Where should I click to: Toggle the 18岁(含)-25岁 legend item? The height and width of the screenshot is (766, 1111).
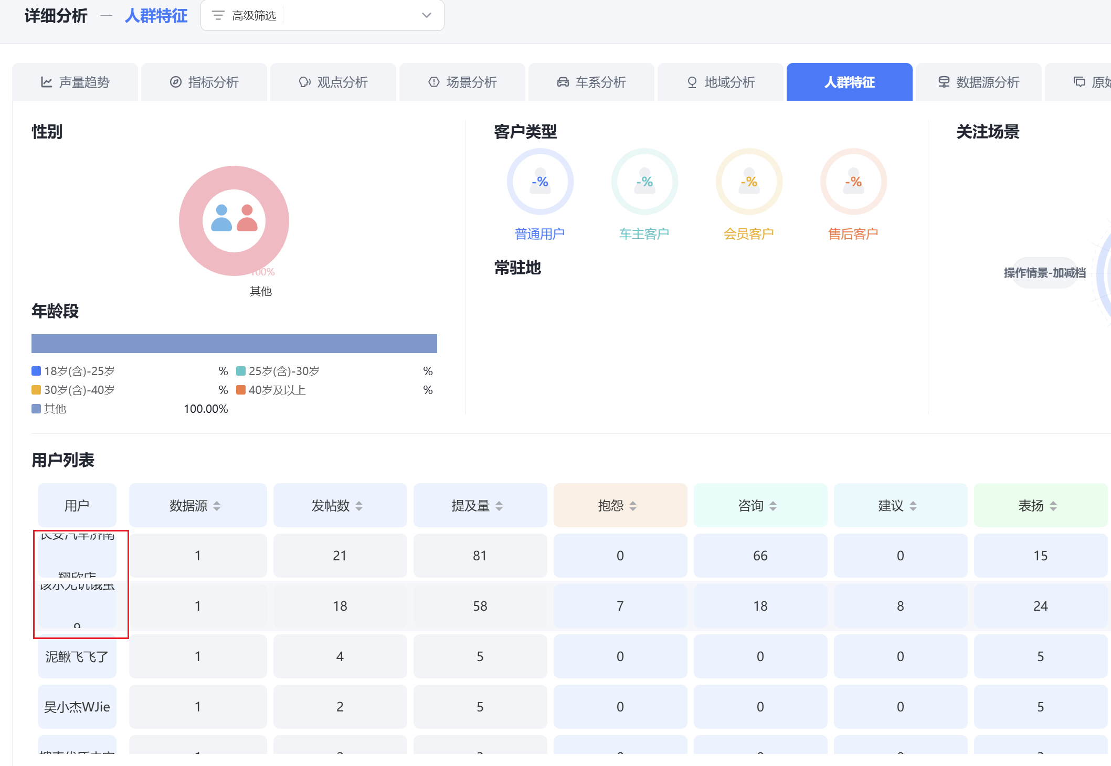pos(79,371)
